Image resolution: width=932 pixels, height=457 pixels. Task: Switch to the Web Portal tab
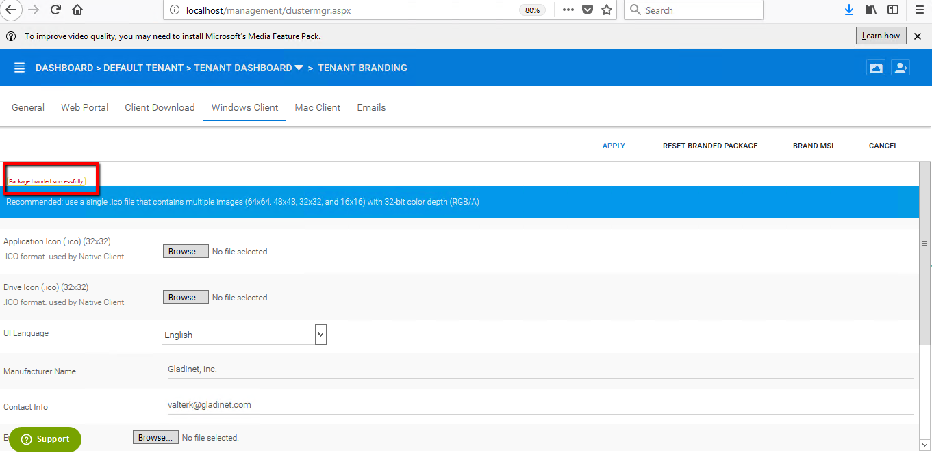[x=85, y=107]
